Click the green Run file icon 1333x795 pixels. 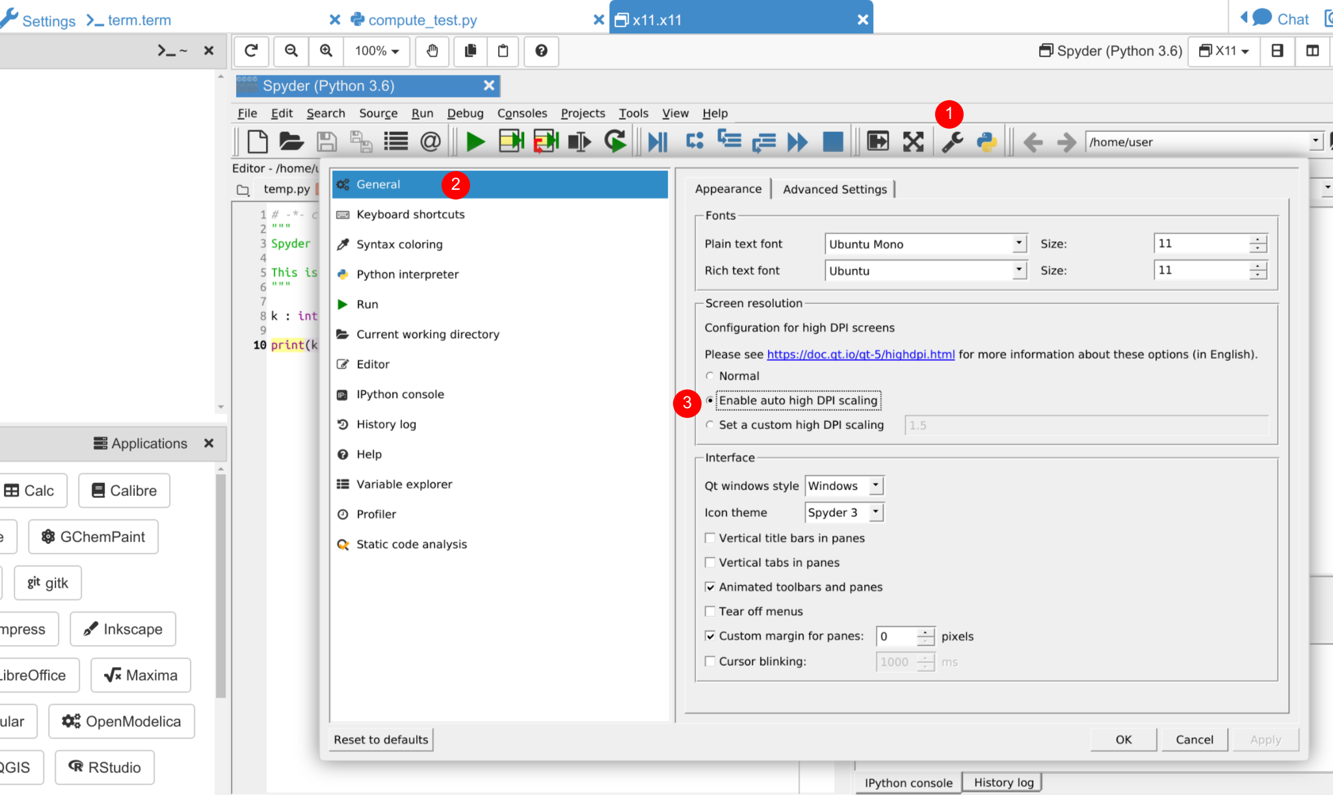click(475, 141)
